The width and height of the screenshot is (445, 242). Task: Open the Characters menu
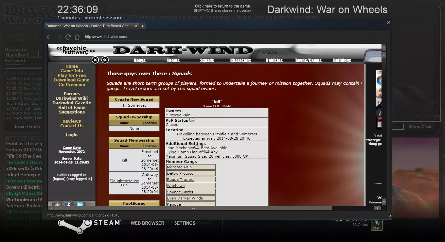[241, 60]
